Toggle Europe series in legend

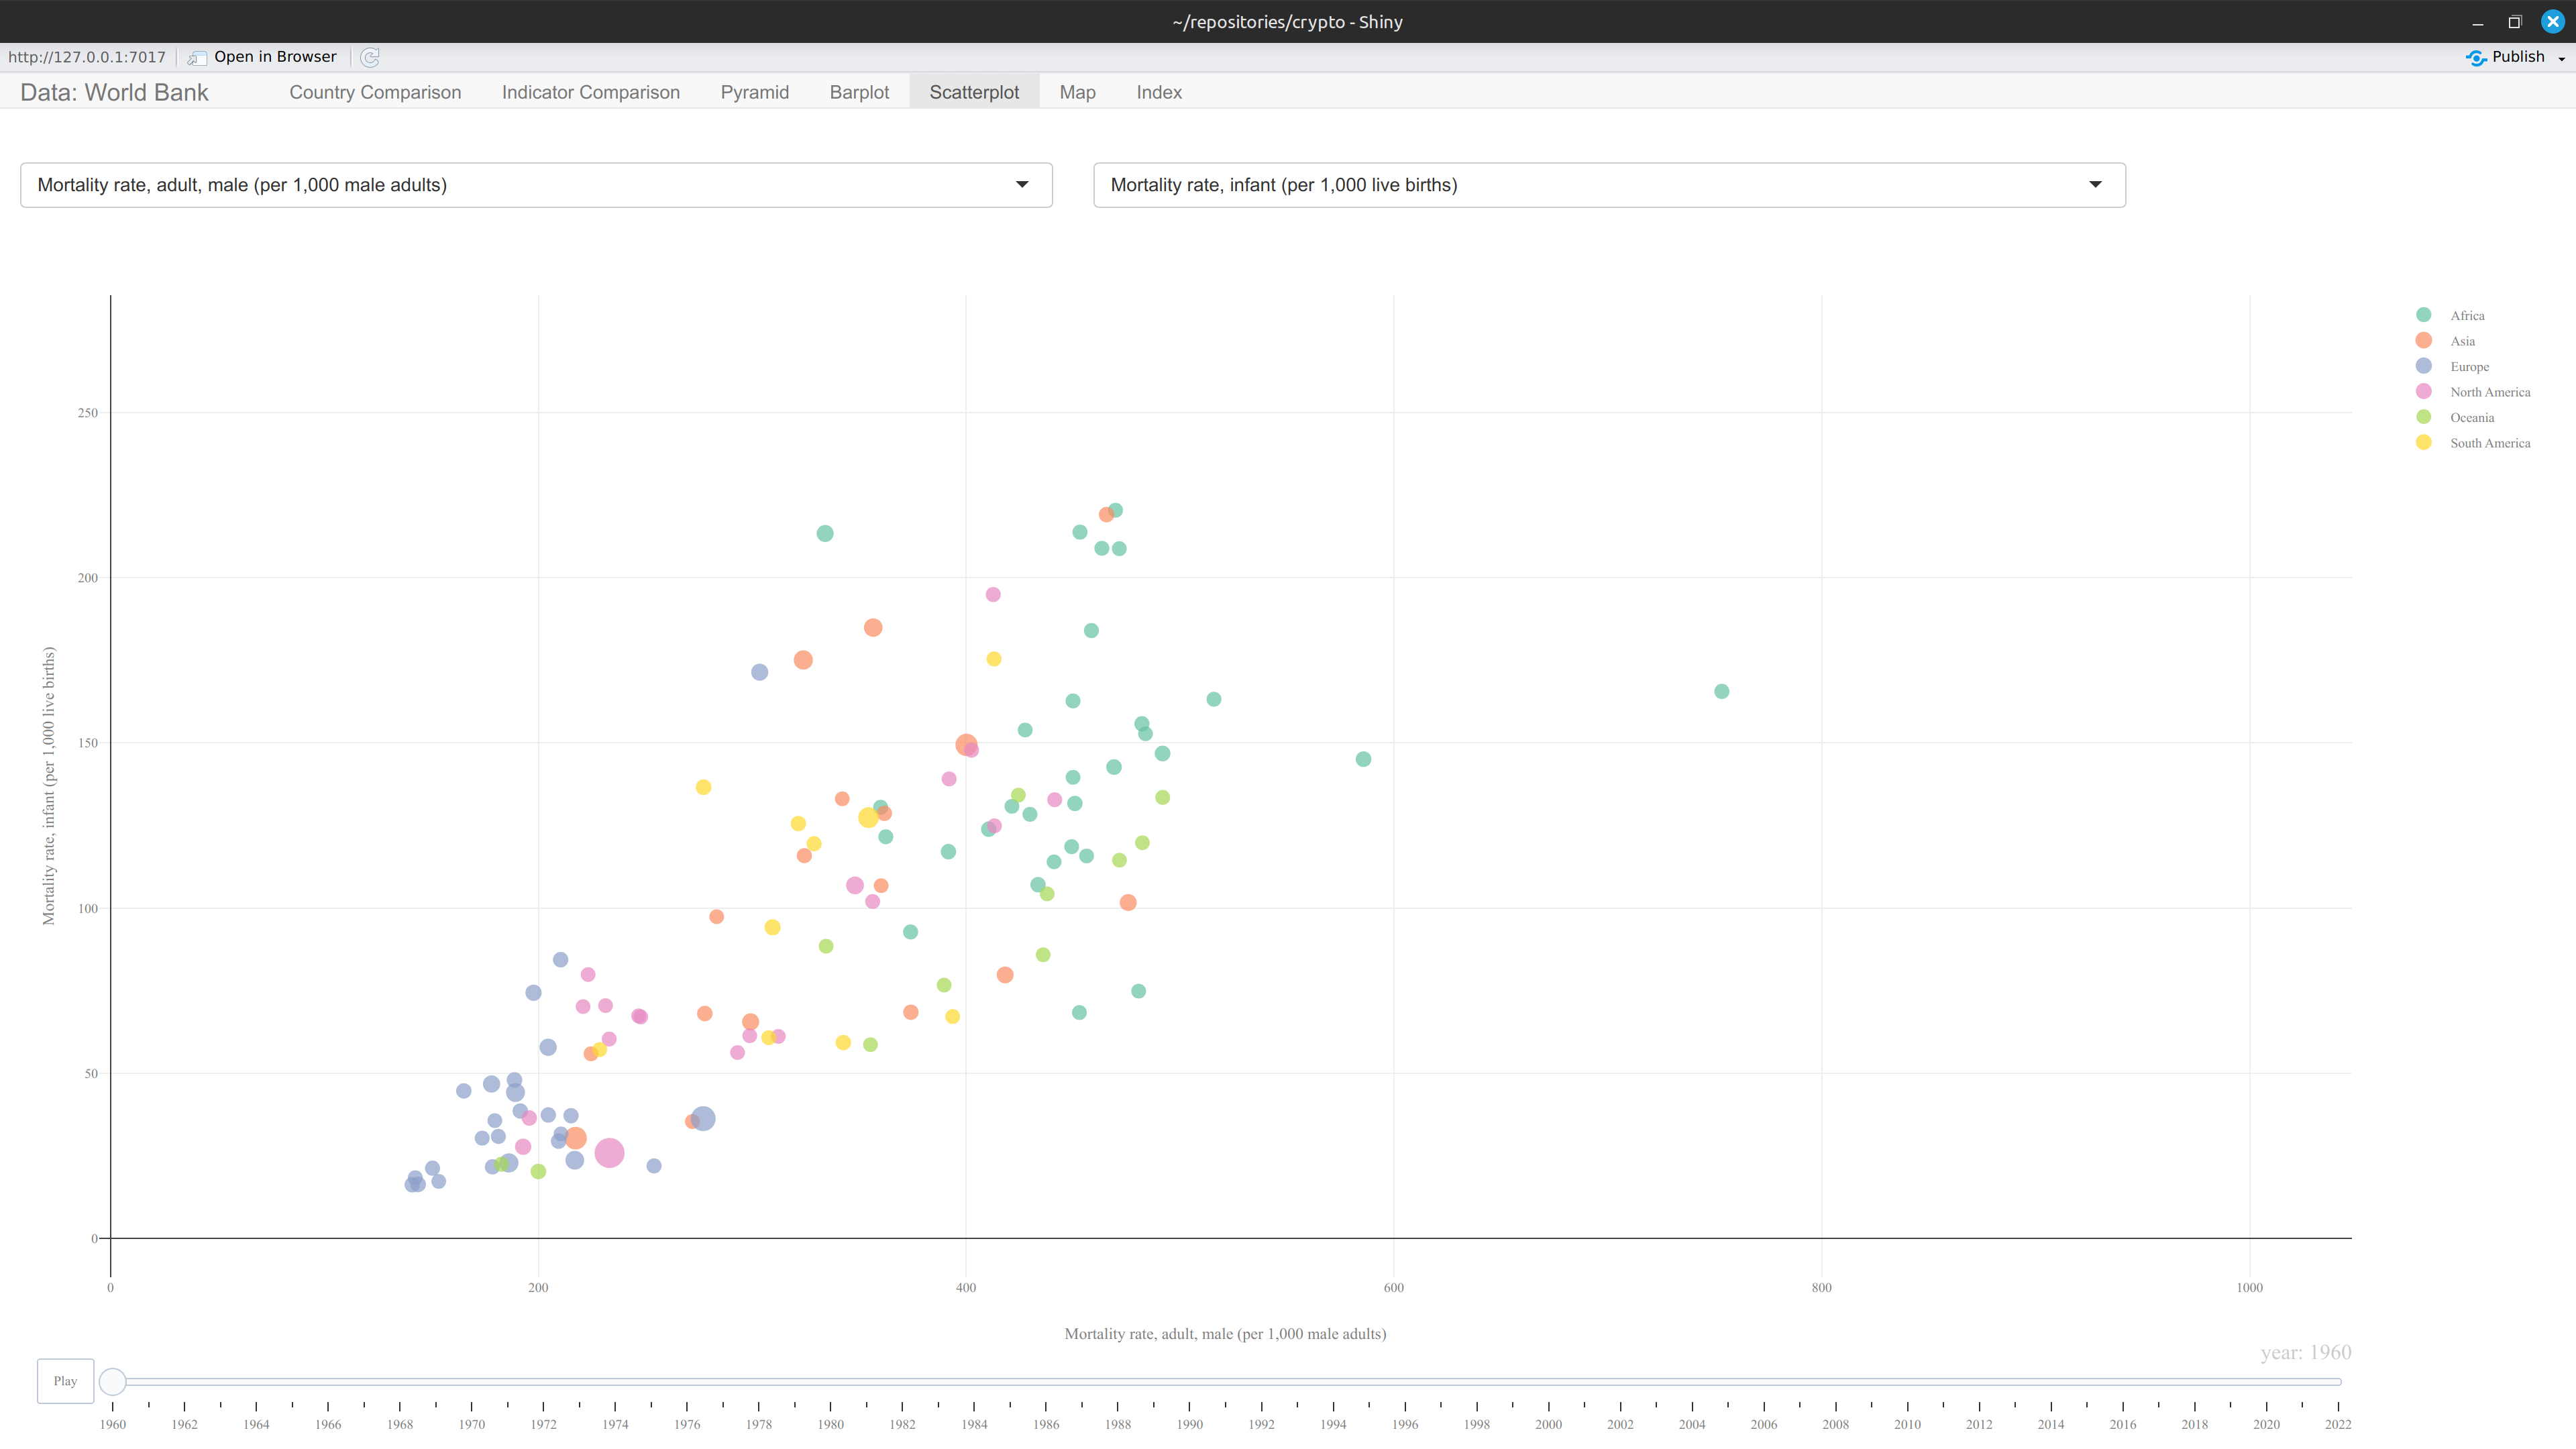coord(2469,366)
